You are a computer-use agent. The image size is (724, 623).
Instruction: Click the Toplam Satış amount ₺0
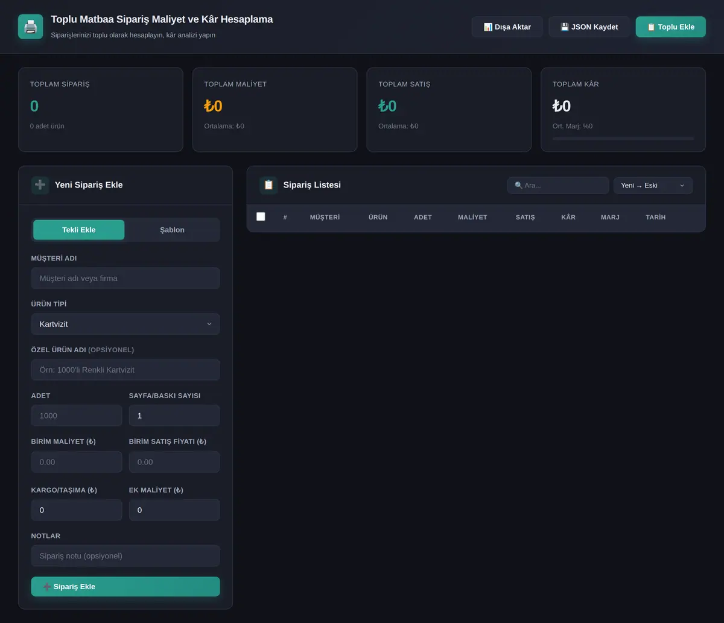coord(388,106)
